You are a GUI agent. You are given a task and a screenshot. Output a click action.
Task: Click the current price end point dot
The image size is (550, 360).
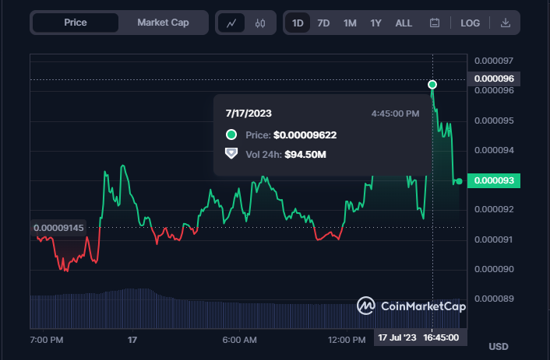pyautogui.click(x=459, y=181)
